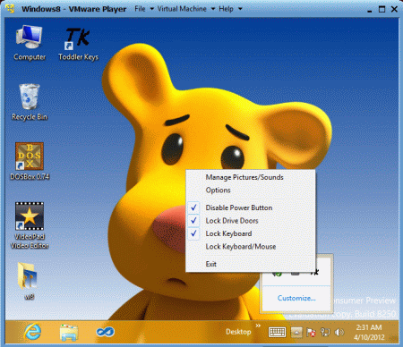This screenshot has width=403, height=347.
Task: Open File Explorer from the taskbar
Action: pyautogui.click(x=69, y=332)
